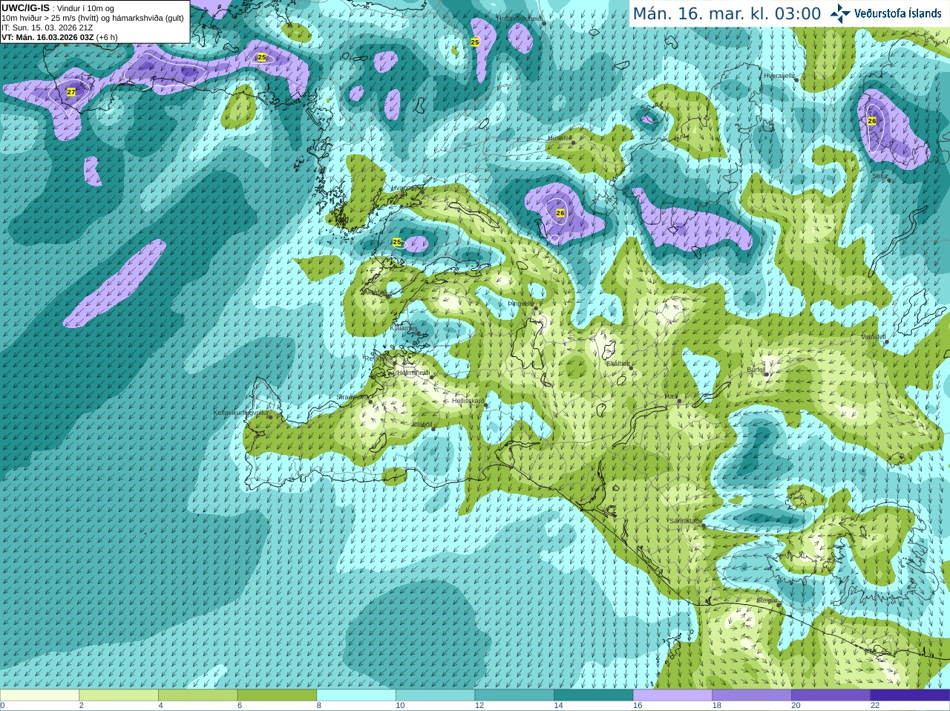Viewport: 950px width, 711px height.
Task: Click the Hellisskarð station label
Action: click(x=468, y=401)
